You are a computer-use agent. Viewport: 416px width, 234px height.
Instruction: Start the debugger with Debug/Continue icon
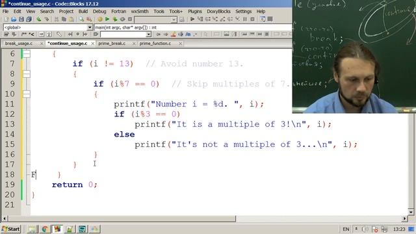(192, 19)
